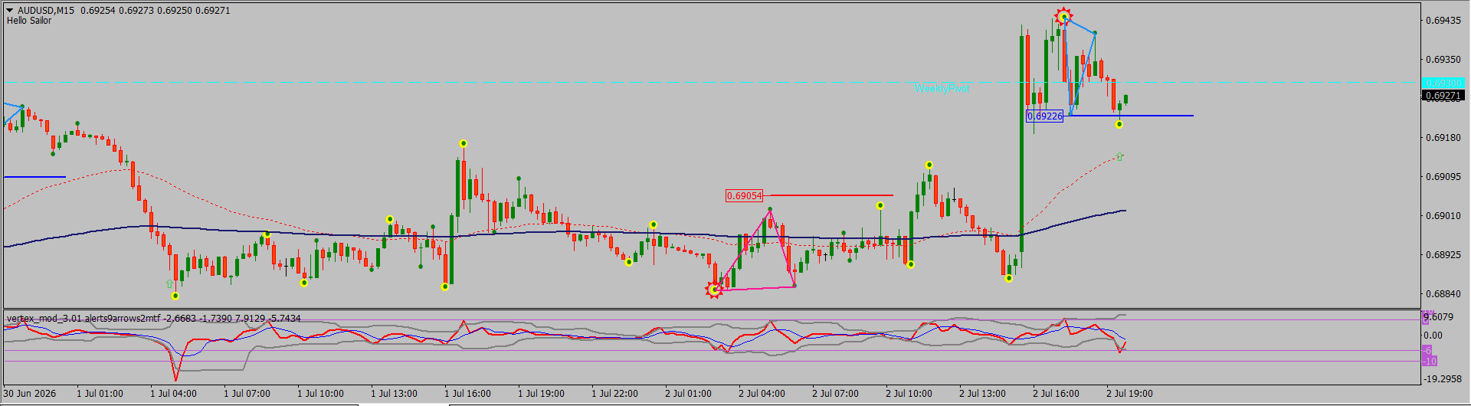Click the yellow dot under latest candle
Screen dimensions: 1471x406
pyautogui.click(x=1119, y=124)
